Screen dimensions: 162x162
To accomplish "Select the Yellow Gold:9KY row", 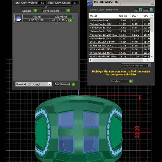I will [119, 20].
